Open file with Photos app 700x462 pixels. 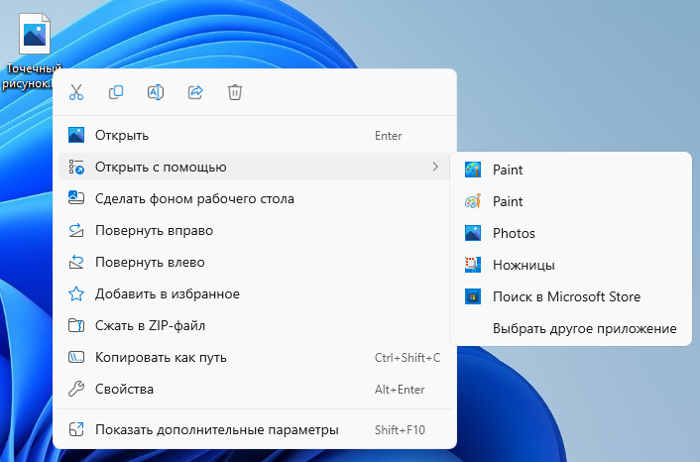pyautogui.click(x=514, y=233)
